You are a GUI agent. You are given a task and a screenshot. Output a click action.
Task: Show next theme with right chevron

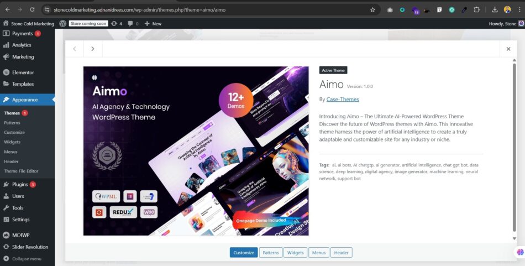[93, 49]
